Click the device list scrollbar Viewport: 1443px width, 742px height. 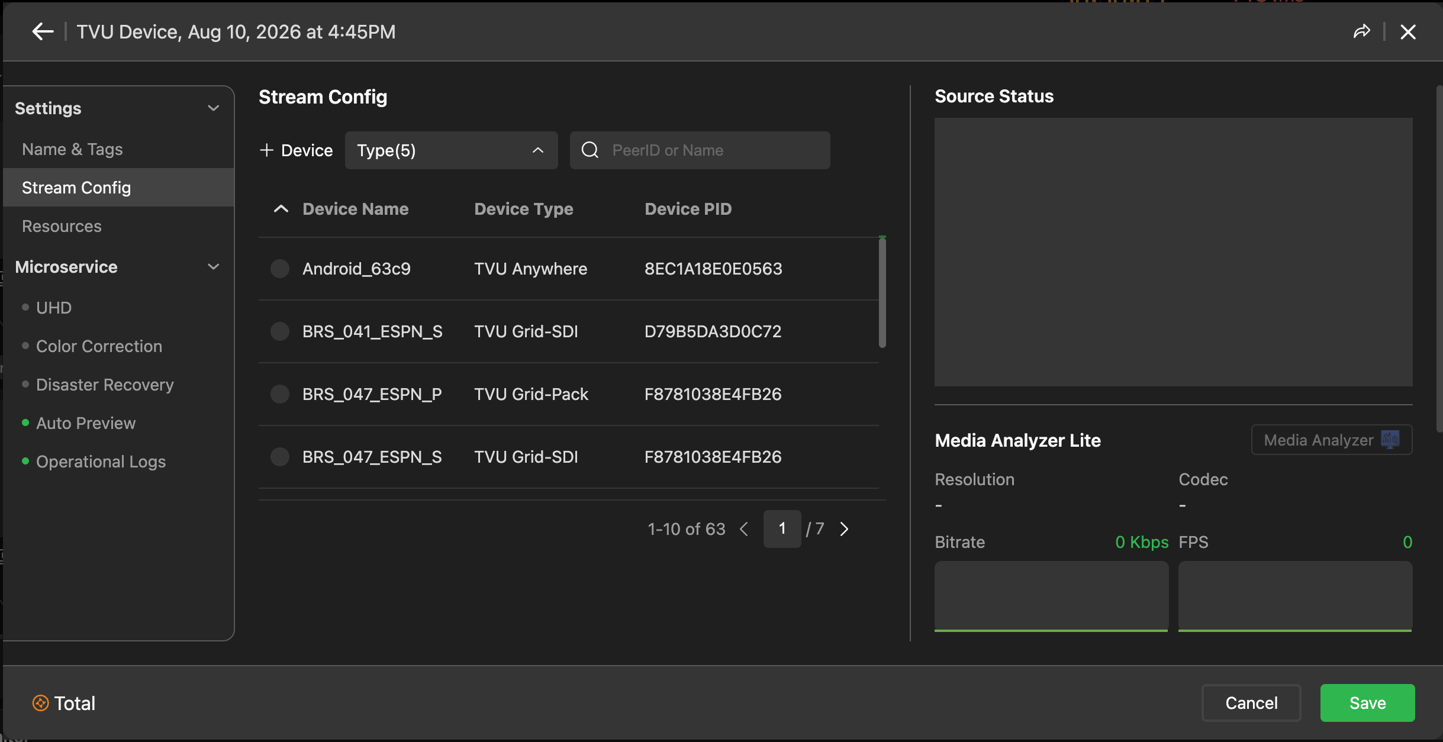tap(882, 292)
